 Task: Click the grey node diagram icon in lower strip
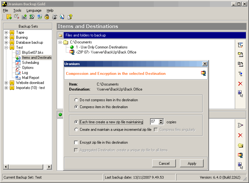(x=240, y=125)
